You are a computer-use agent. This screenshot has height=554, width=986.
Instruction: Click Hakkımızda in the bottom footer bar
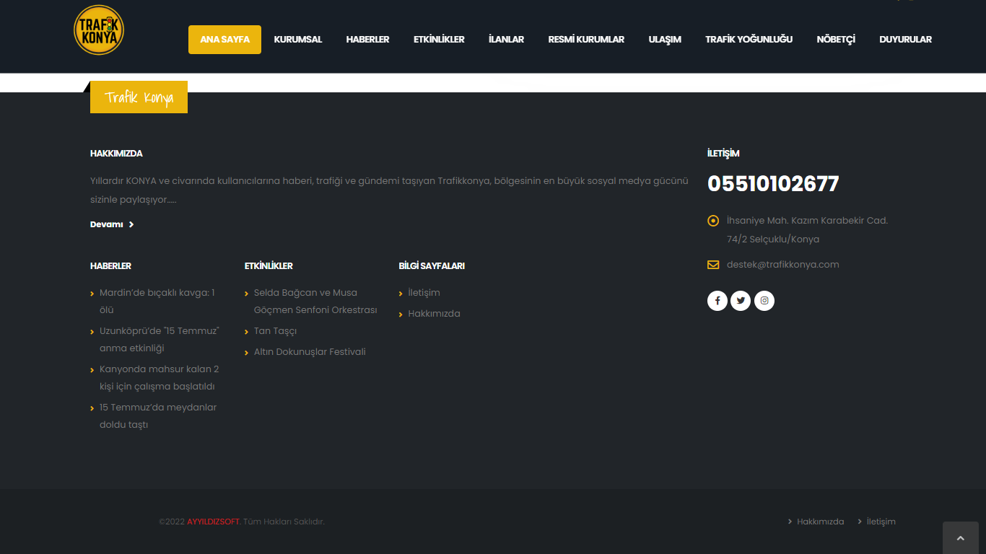click(820, 522)
